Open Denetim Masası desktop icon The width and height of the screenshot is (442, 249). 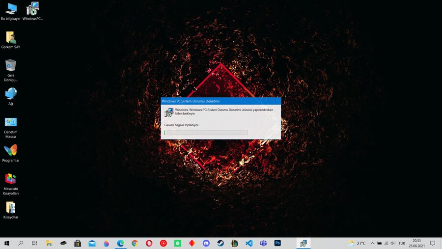pyautogui.click(x=11, y=128)
